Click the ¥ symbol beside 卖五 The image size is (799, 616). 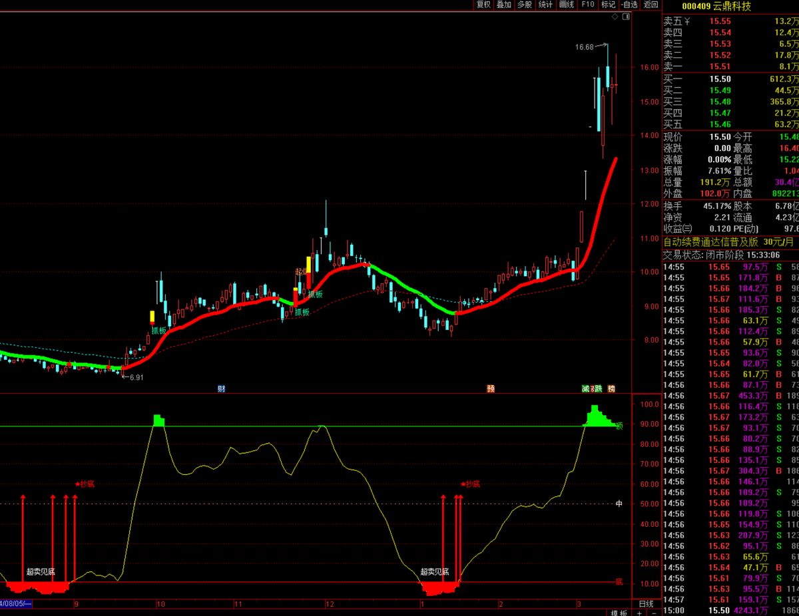click(x=688, y=21)
